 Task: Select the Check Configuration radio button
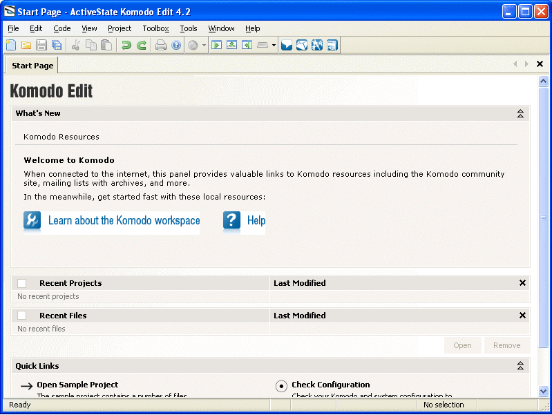tap(281, 386)
